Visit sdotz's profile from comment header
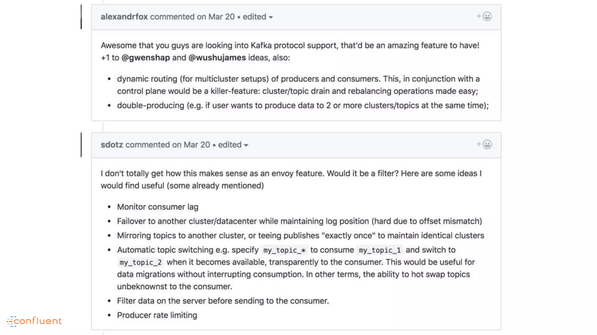The image size is (597, 335). [112, 145]
